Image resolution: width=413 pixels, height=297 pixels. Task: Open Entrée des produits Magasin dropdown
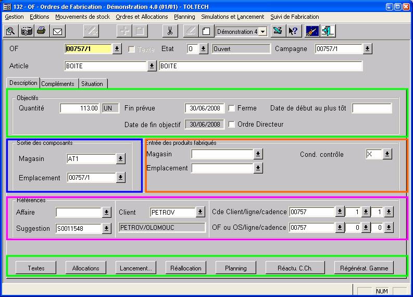pyautogui.click(x=258, y=154)
